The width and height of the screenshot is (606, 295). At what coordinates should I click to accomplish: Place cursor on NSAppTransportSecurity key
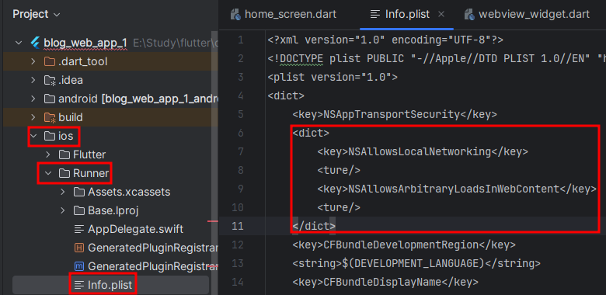(x=391, y=114)
